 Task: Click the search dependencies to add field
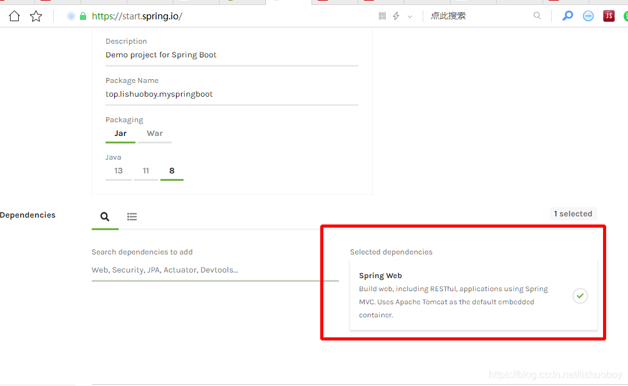[187, 269]
